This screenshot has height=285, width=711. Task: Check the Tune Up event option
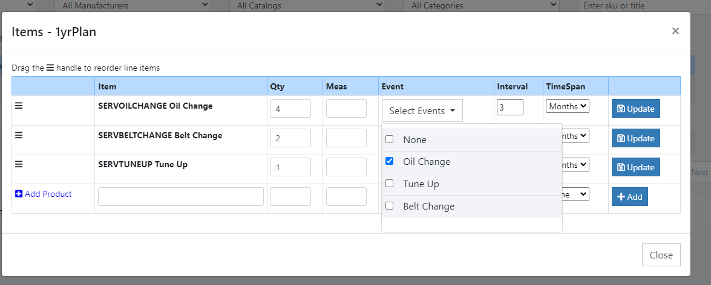(390, 184)
